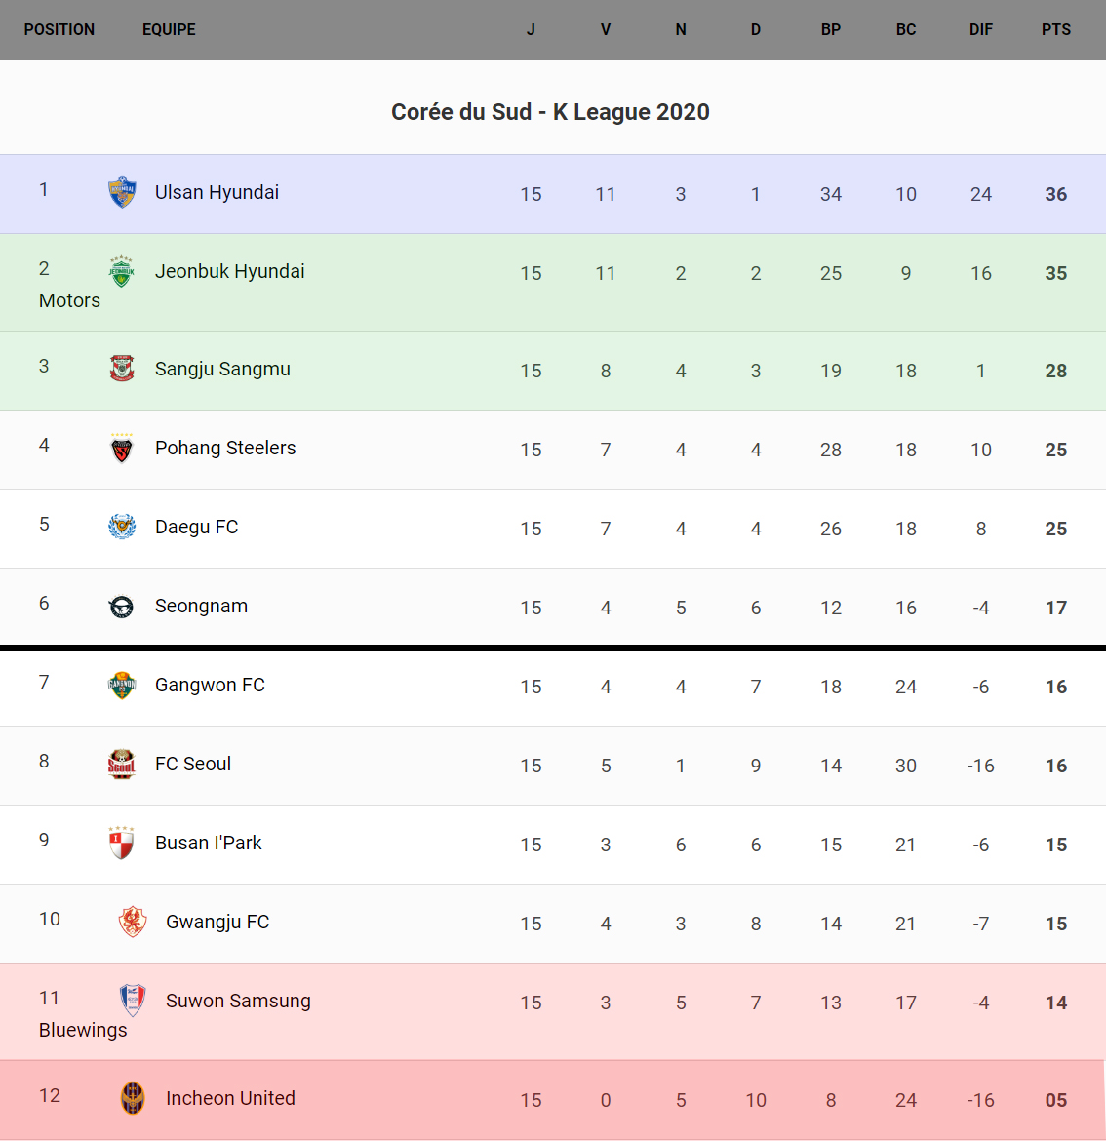Click the Ulsan Hyundai club crest
This screenshot has height=1141, width=1106.
pyautogui.click(x=122, y=192)
